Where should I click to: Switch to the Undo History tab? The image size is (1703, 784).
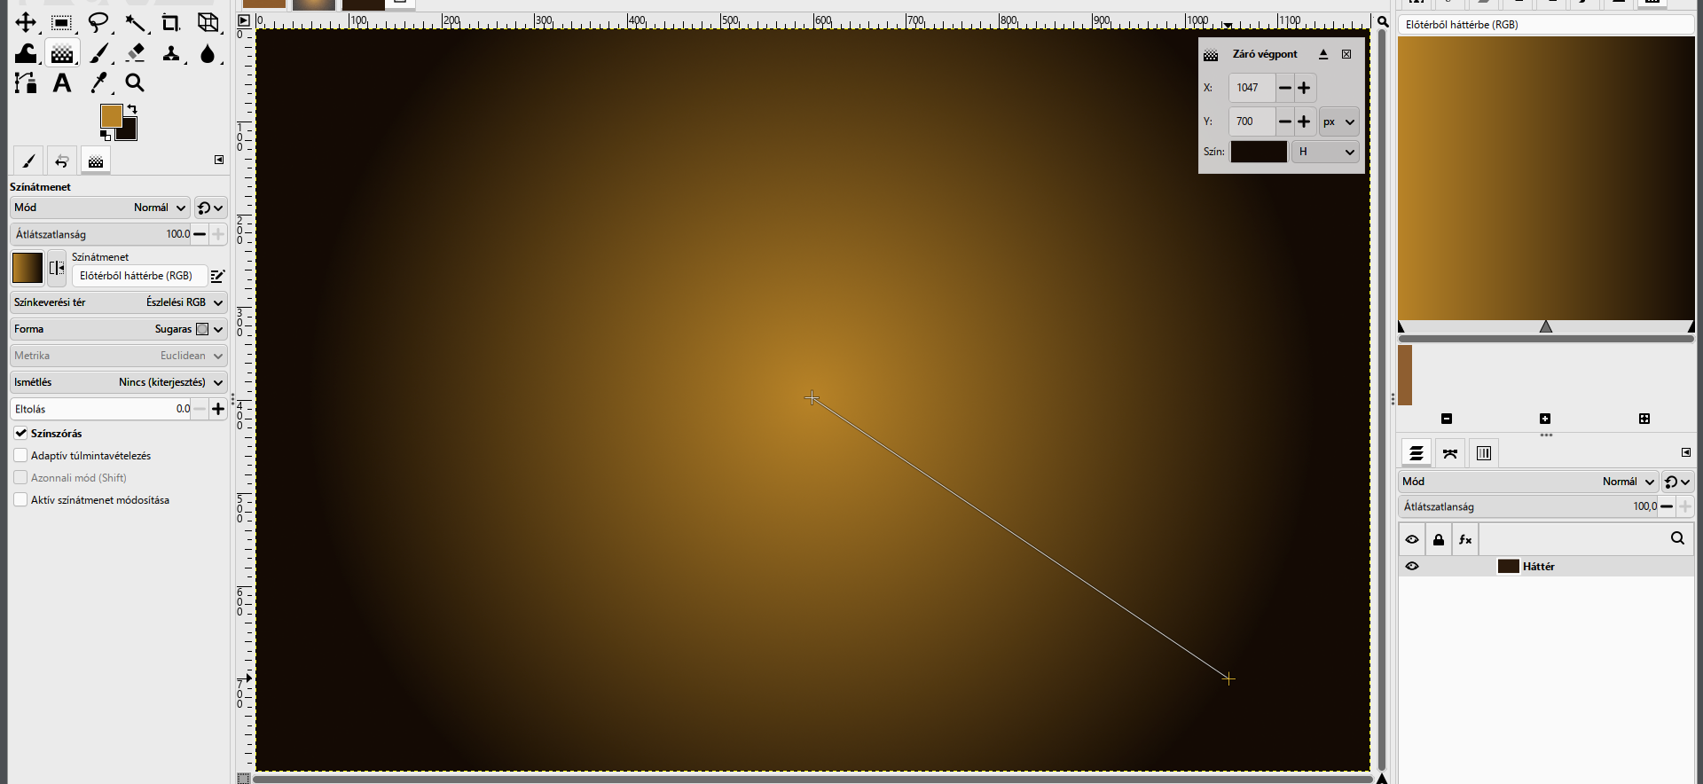61,161
